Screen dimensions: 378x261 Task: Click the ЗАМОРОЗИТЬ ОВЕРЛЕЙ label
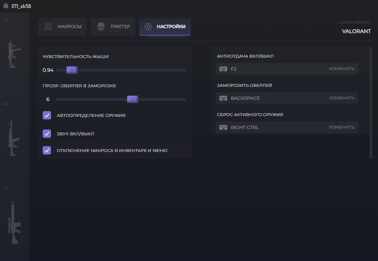point(244,85)
